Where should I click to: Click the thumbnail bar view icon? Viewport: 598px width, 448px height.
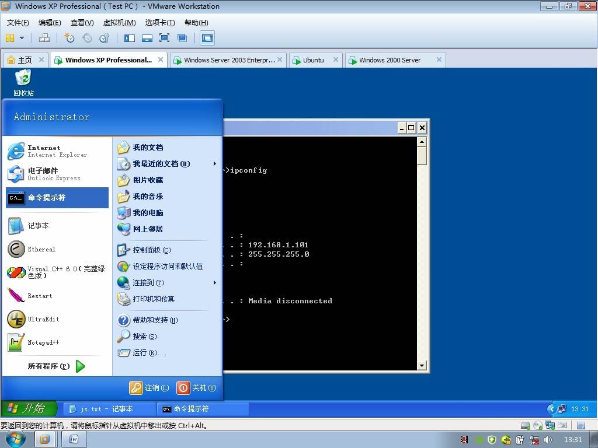click(147, 38)
